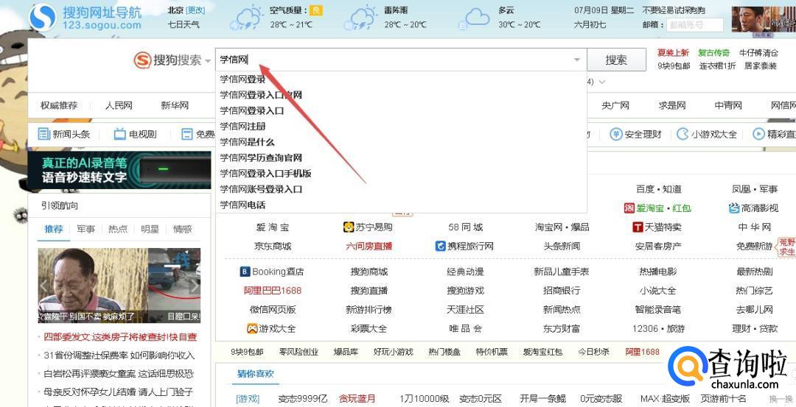Open the 六间房直播 link

(x=369, y=247)
